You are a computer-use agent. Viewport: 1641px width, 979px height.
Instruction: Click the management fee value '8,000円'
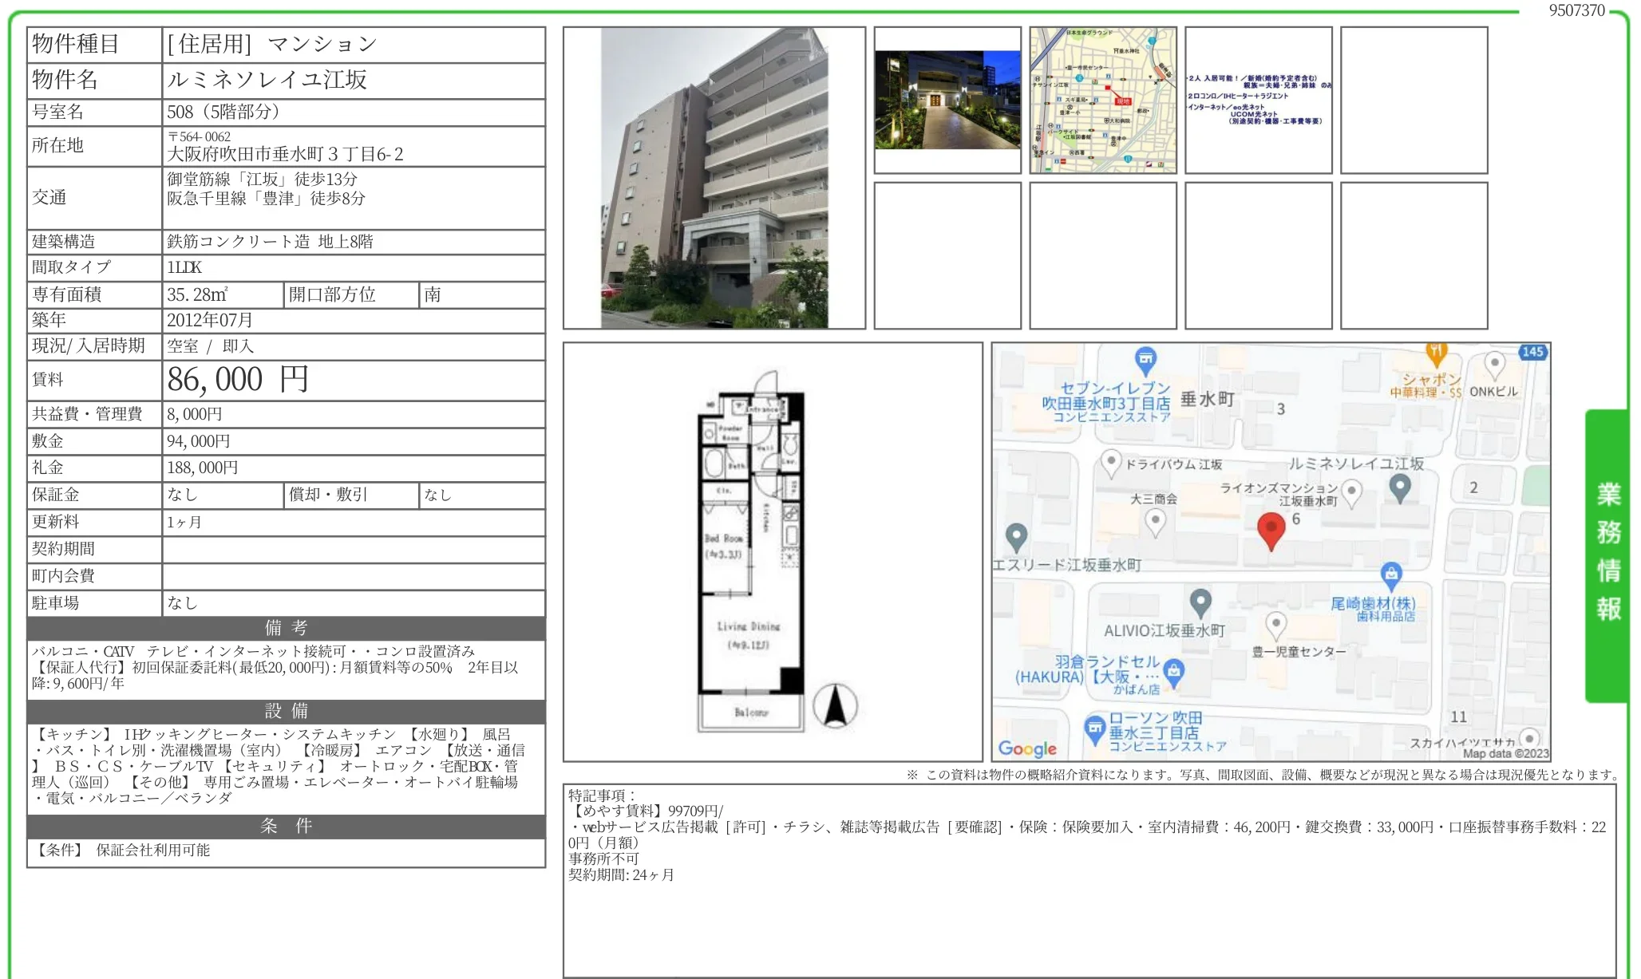(195, 414)
